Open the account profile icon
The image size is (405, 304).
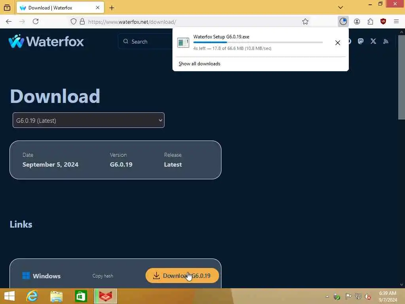(x=357, y=21)
